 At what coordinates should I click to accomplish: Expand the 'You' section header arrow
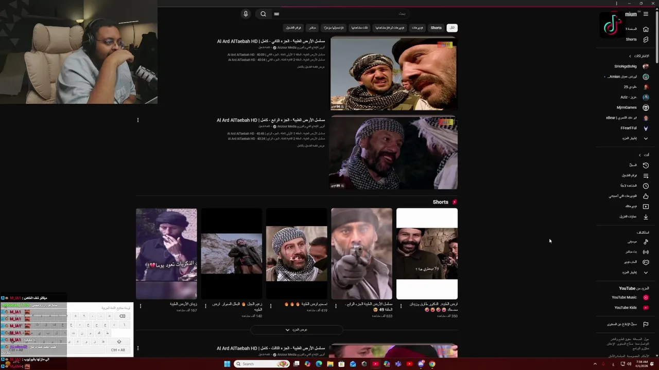coord(640,155)
